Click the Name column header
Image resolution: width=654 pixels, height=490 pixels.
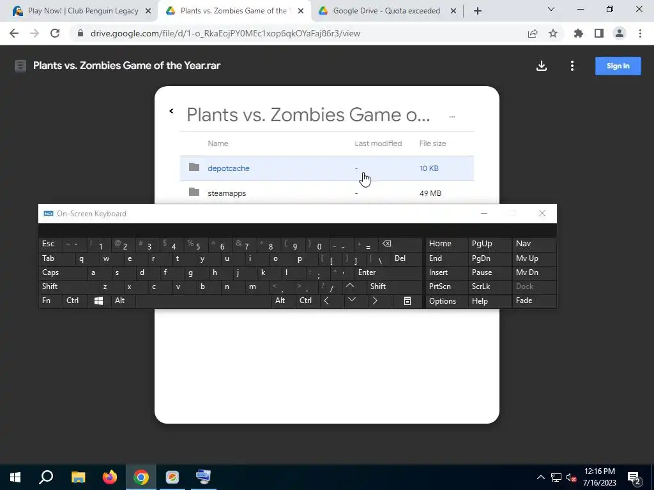click(218, 144)
